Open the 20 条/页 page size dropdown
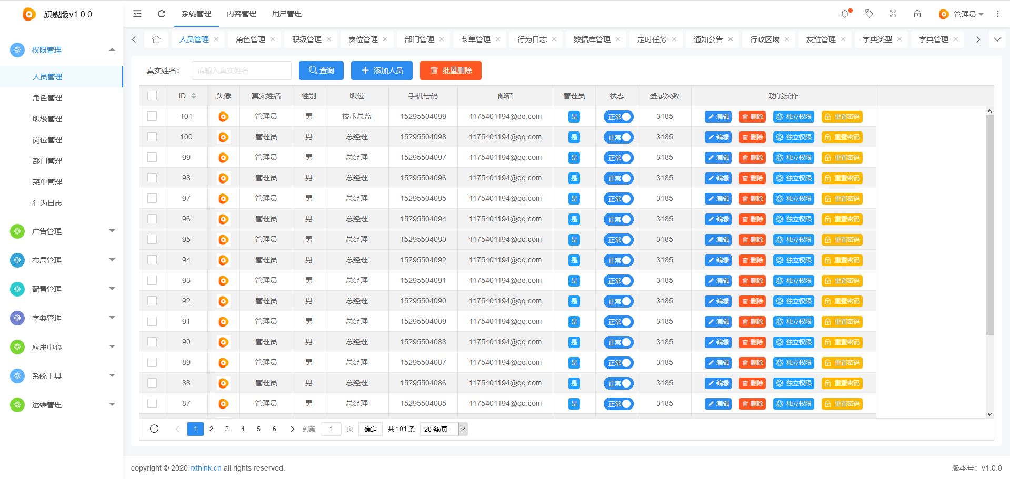This screenshot has width=1010, height=479. [x=444, y=429]
